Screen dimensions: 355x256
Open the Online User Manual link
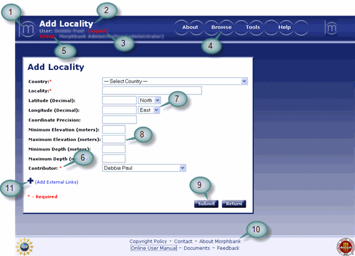coord(153,248)
